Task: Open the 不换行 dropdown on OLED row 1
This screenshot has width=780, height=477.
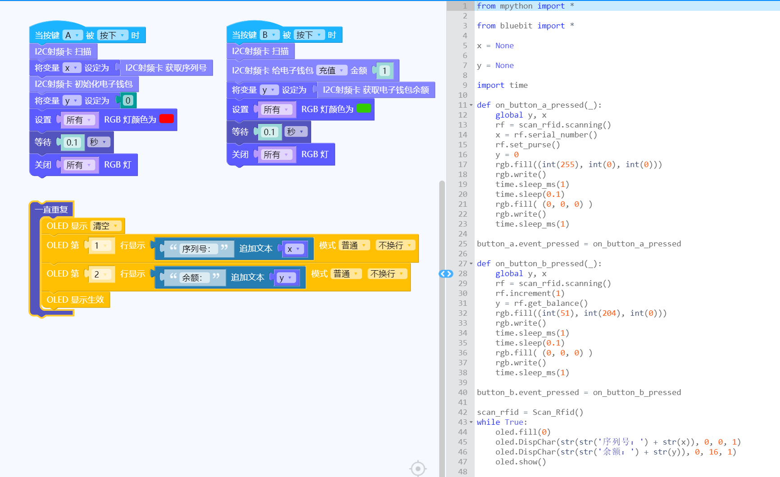Action: pos(395,245)
